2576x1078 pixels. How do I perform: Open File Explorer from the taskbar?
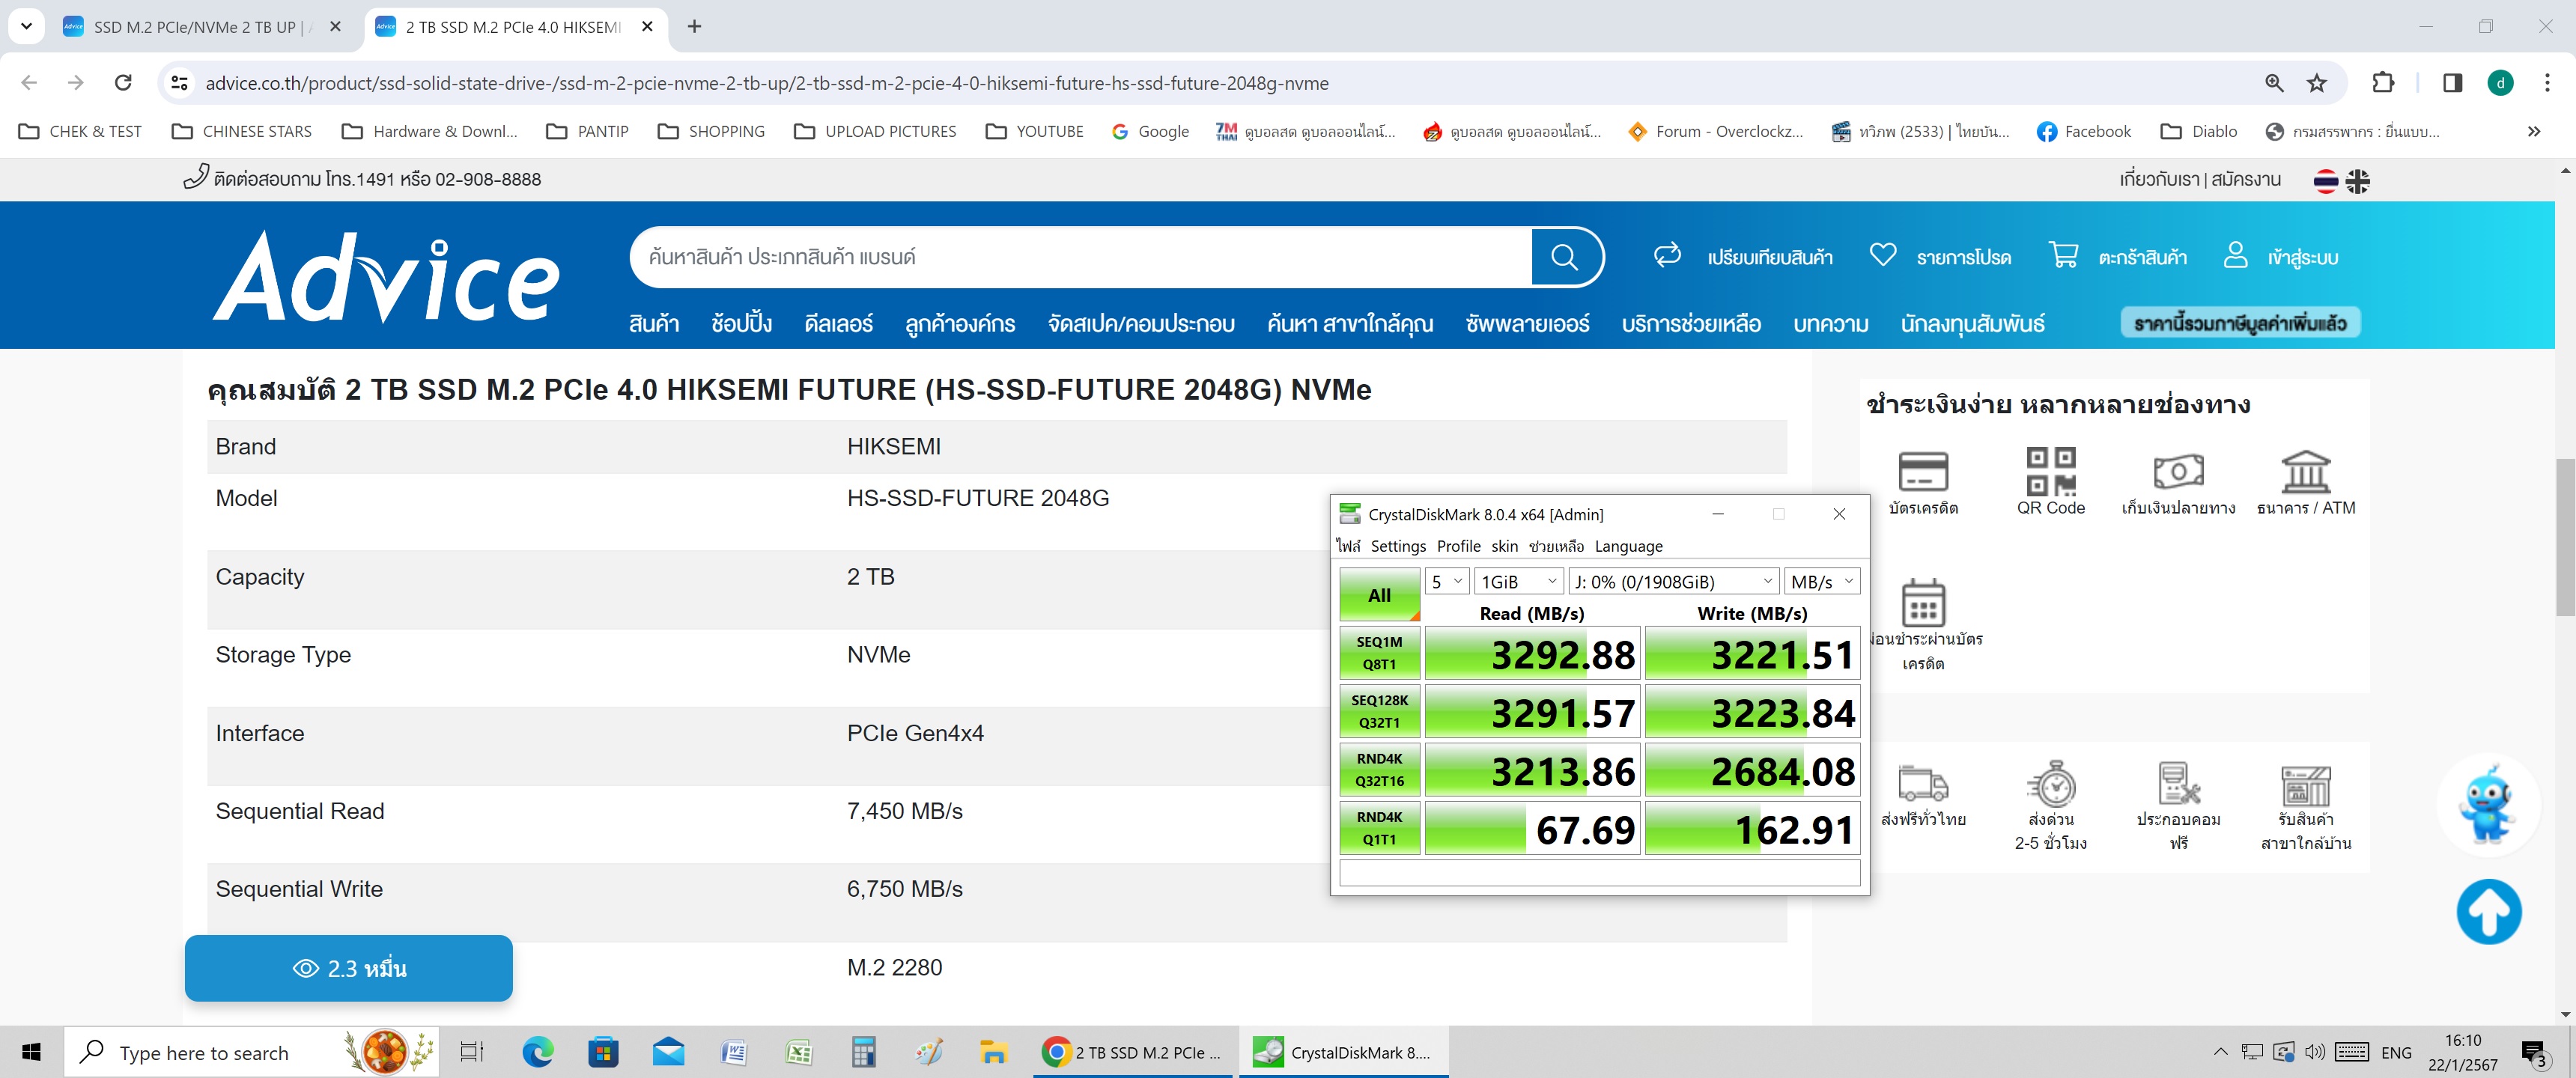[x=993, y=1052]
